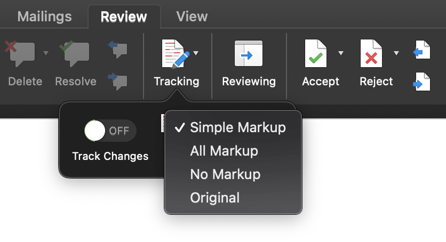Jump to the next comment
This screenshot has height=242, width=446.
click(117, 80)
